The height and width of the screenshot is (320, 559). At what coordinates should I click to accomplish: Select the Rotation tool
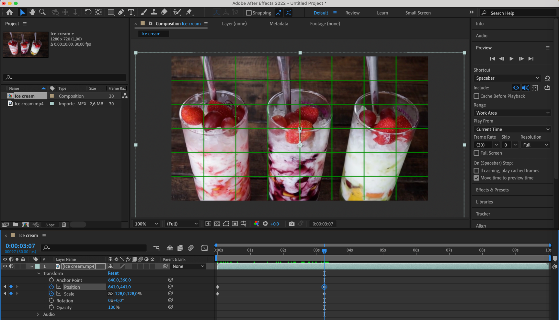tap(88, 12)
